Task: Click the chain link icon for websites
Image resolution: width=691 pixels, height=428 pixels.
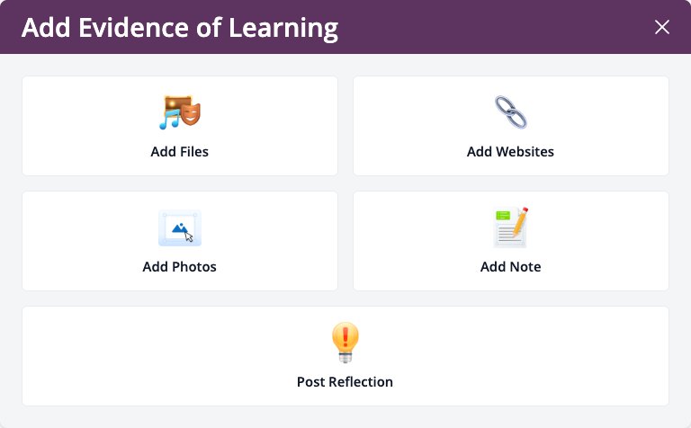Action: 511,112
